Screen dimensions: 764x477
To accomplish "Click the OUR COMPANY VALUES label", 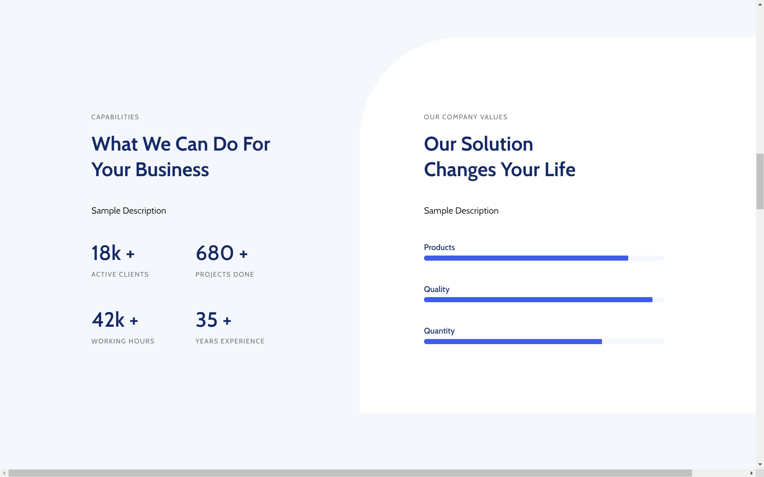I will (x=465, y=117).
